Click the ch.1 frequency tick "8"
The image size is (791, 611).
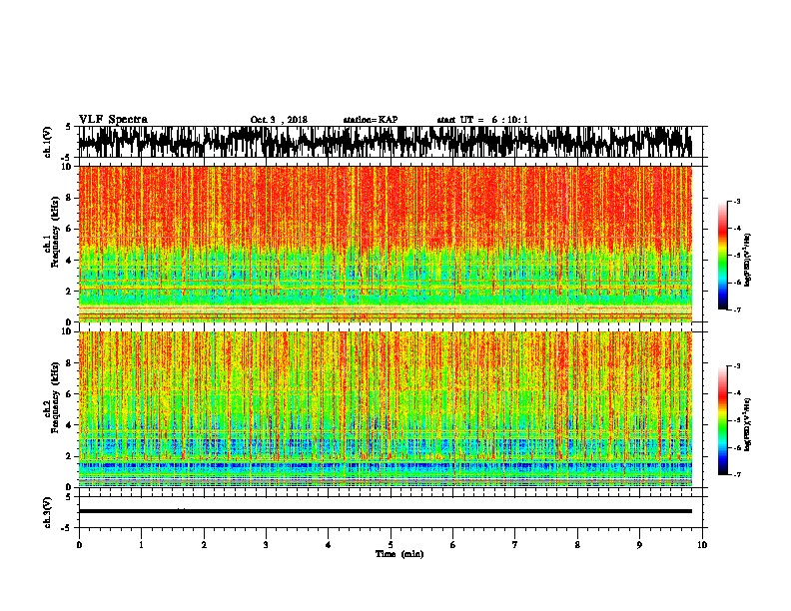pos(70,198)
